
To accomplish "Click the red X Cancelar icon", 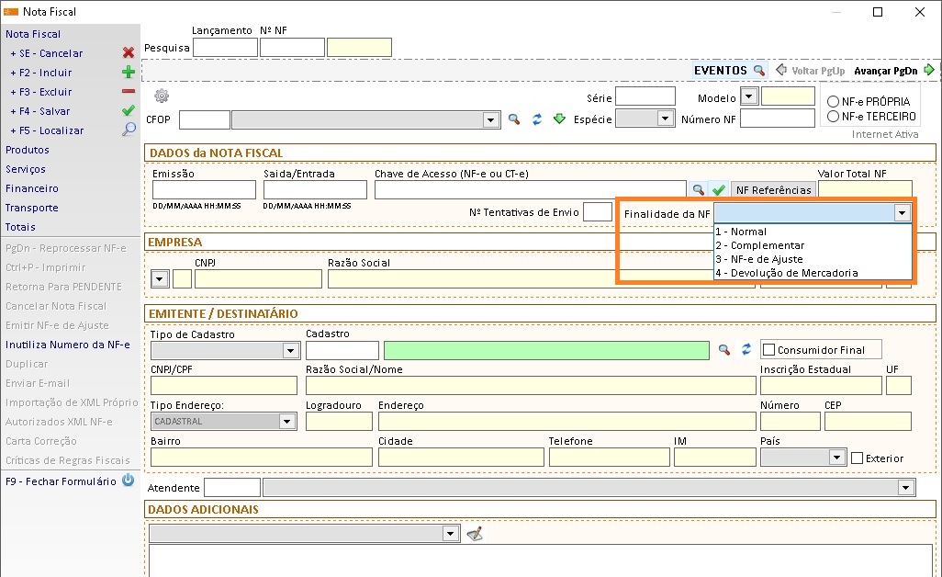I will 129,53.
